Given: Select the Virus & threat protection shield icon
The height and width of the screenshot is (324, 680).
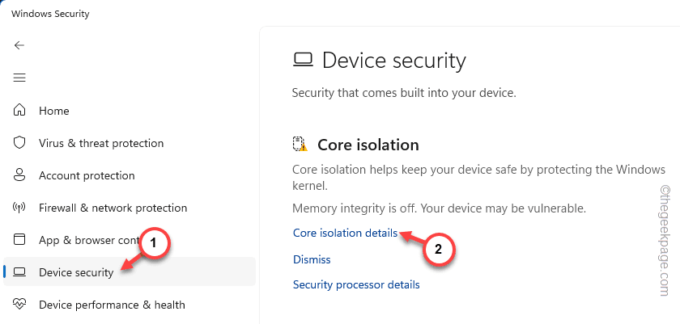Looking at the screenshot, I should (x=19, y=143).
